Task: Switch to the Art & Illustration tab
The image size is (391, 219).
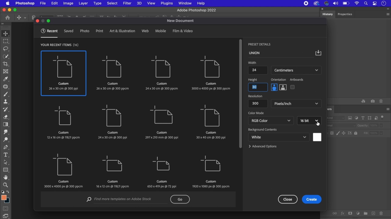Action: click(122, 31)
